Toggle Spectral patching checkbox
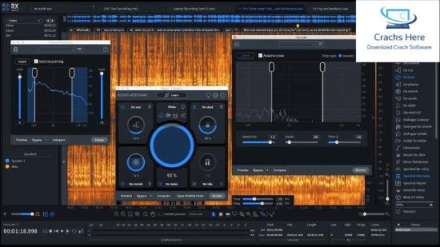 click(36, 61)
